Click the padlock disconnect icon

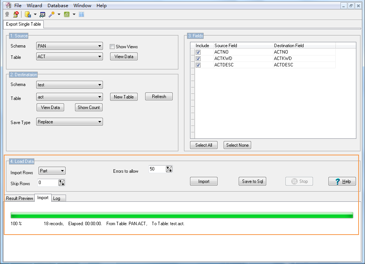pyautogui.click(x=16, y=14)
